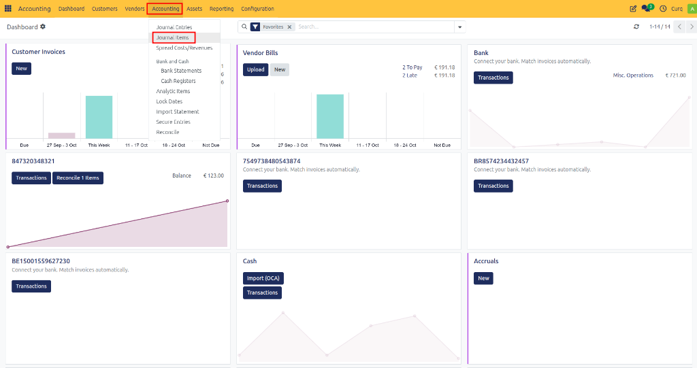
Task: Open activities clock icon
Action: 663,8
